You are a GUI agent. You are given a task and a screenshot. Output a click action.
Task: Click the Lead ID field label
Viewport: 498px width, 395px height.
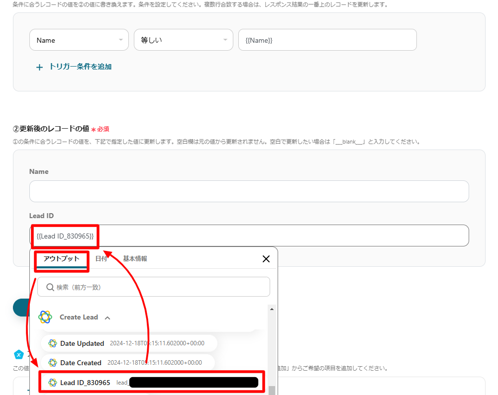tap(41, 216)
